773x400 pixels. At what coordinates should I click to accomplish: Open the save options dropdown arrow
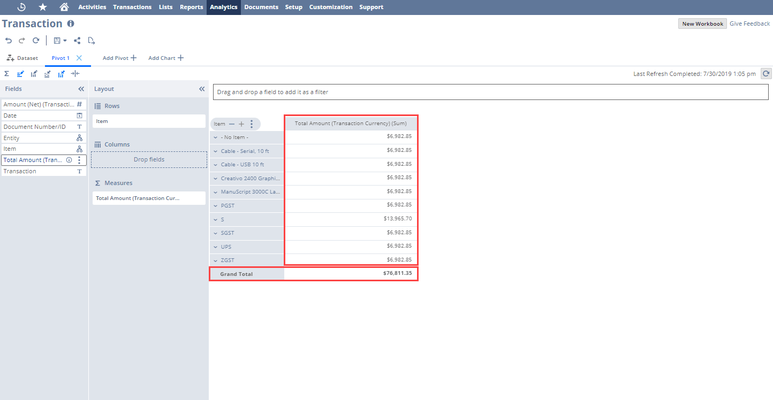(x=65, y=41)
